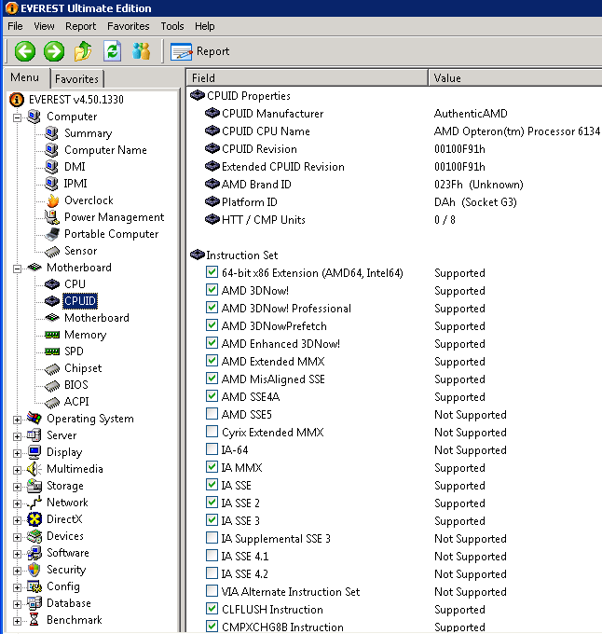
Task: Expand the Server node
Action: tap(17, 436)
